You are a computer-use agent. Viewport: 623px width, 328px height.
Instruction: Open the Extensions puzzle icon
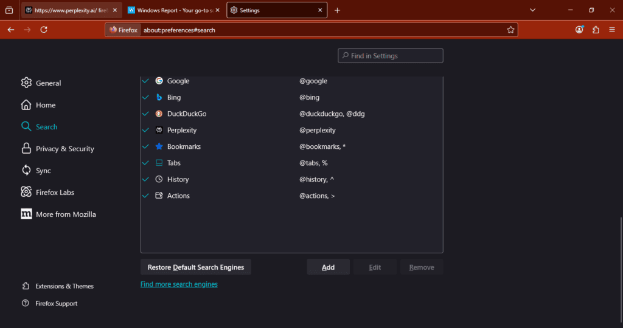[596, 30]
